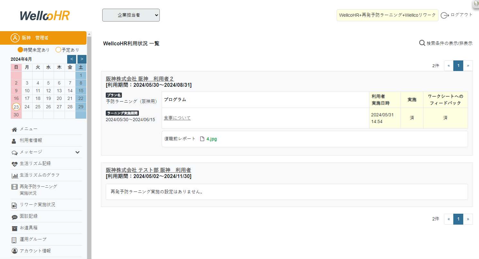Screen dimensions: 479x259
Task: Select June 30 in the calendar
Action: point(16,115)
